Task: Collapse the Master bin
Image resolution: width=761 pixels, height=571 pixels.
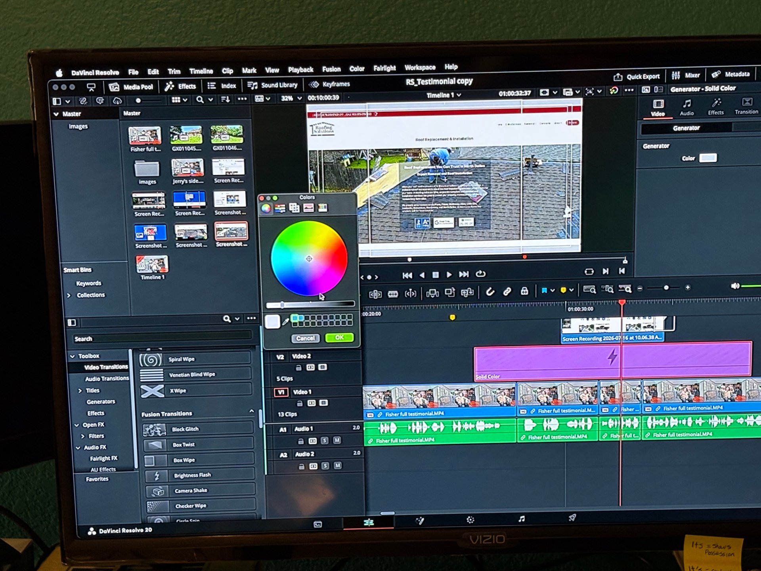Action: pos(56,114)
